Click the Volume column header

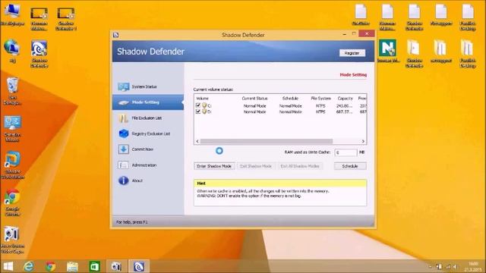[203, 99]
